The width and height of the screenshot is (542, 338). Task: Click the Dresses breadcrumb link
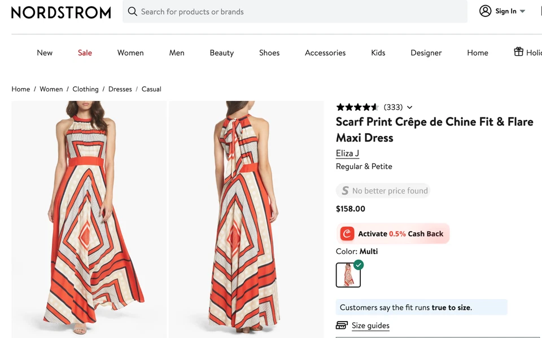[x=120, y=89]
